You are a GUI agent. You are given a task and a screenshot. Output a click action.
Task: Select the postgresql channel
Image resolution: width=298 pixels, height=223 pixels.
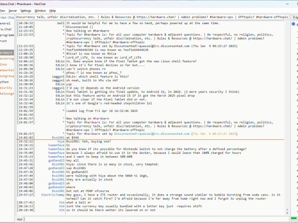point(7,76)
